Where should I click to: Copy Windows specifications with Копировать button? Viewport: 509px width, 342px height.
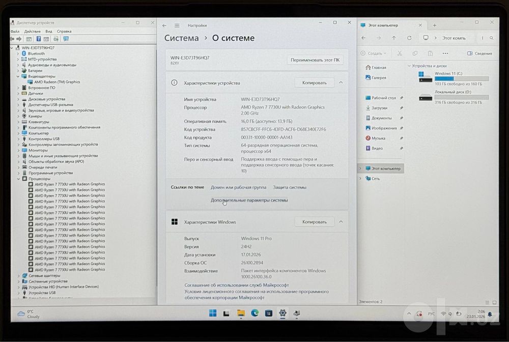pos(314,222)
